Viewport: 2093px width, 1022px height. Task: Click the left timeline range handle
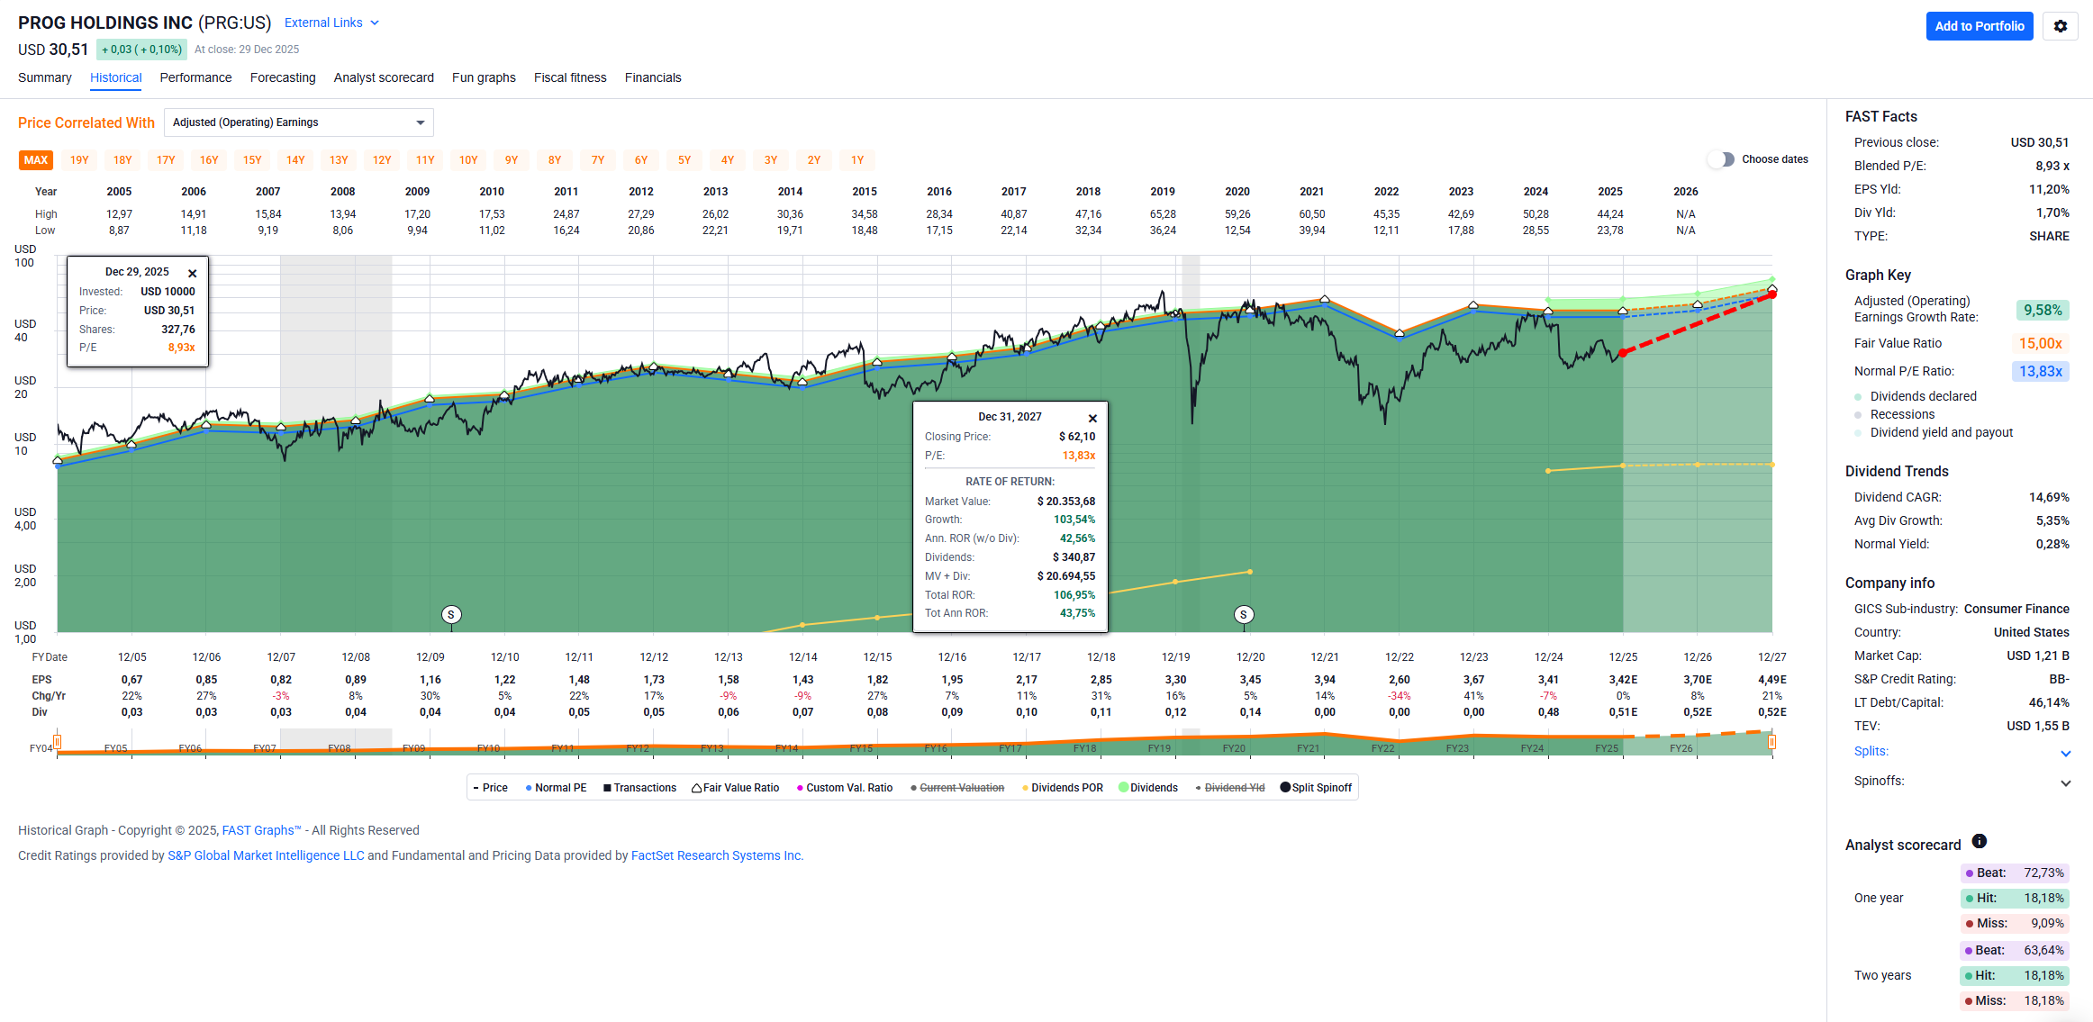pyautogui.click(x=57, y=742)
